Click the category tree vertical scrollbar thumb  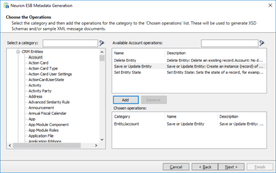102,58
